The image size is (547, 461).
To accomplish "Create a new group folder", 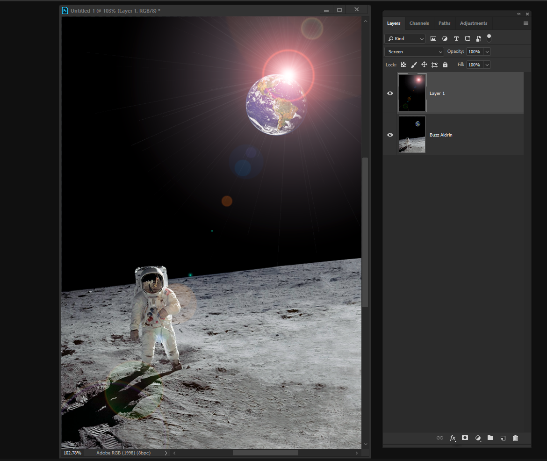I will tap(490, 438).
